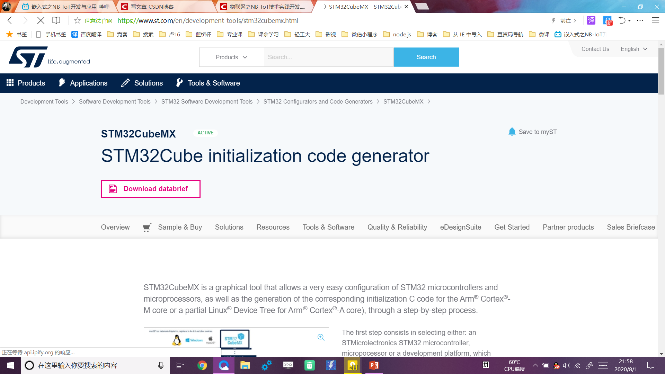
Task: Open reading mode book icon
Action: (56, 21)
